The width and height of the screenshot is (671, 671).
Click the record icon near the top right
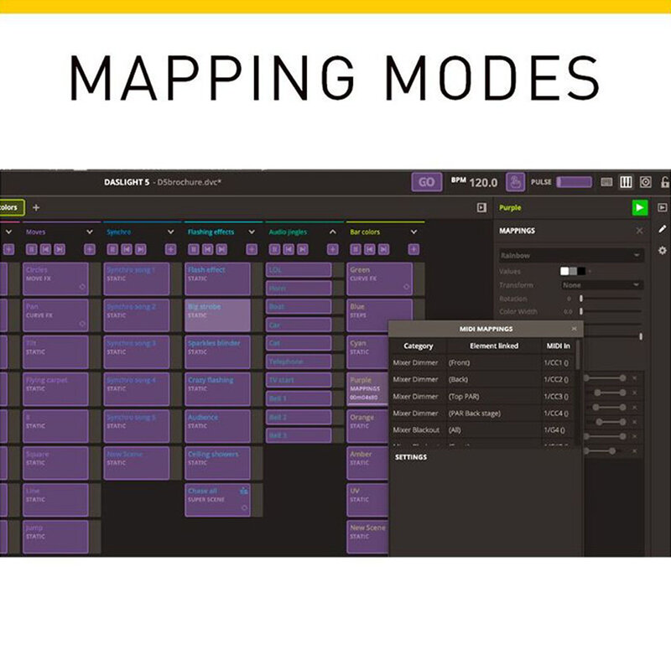[645, 183]
